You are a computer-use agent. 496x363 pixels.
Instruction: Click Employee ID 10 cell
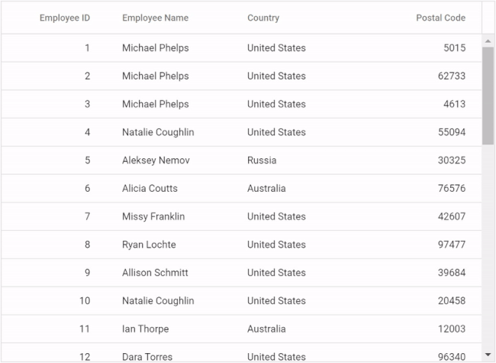pyautogui.click(x=85, y=300)
